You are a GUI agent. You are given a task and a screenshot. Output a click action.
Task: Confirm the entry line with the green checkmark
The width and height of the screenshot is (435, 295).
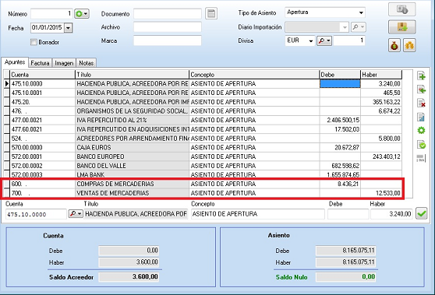[422, 213]
